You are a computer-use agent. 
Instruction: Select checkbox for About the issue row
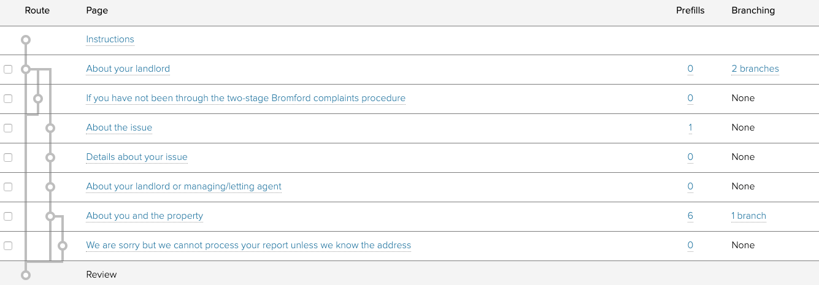click(8, 128)
